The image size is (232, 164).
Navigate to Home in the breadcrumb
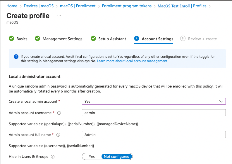(x=12, y=6)
